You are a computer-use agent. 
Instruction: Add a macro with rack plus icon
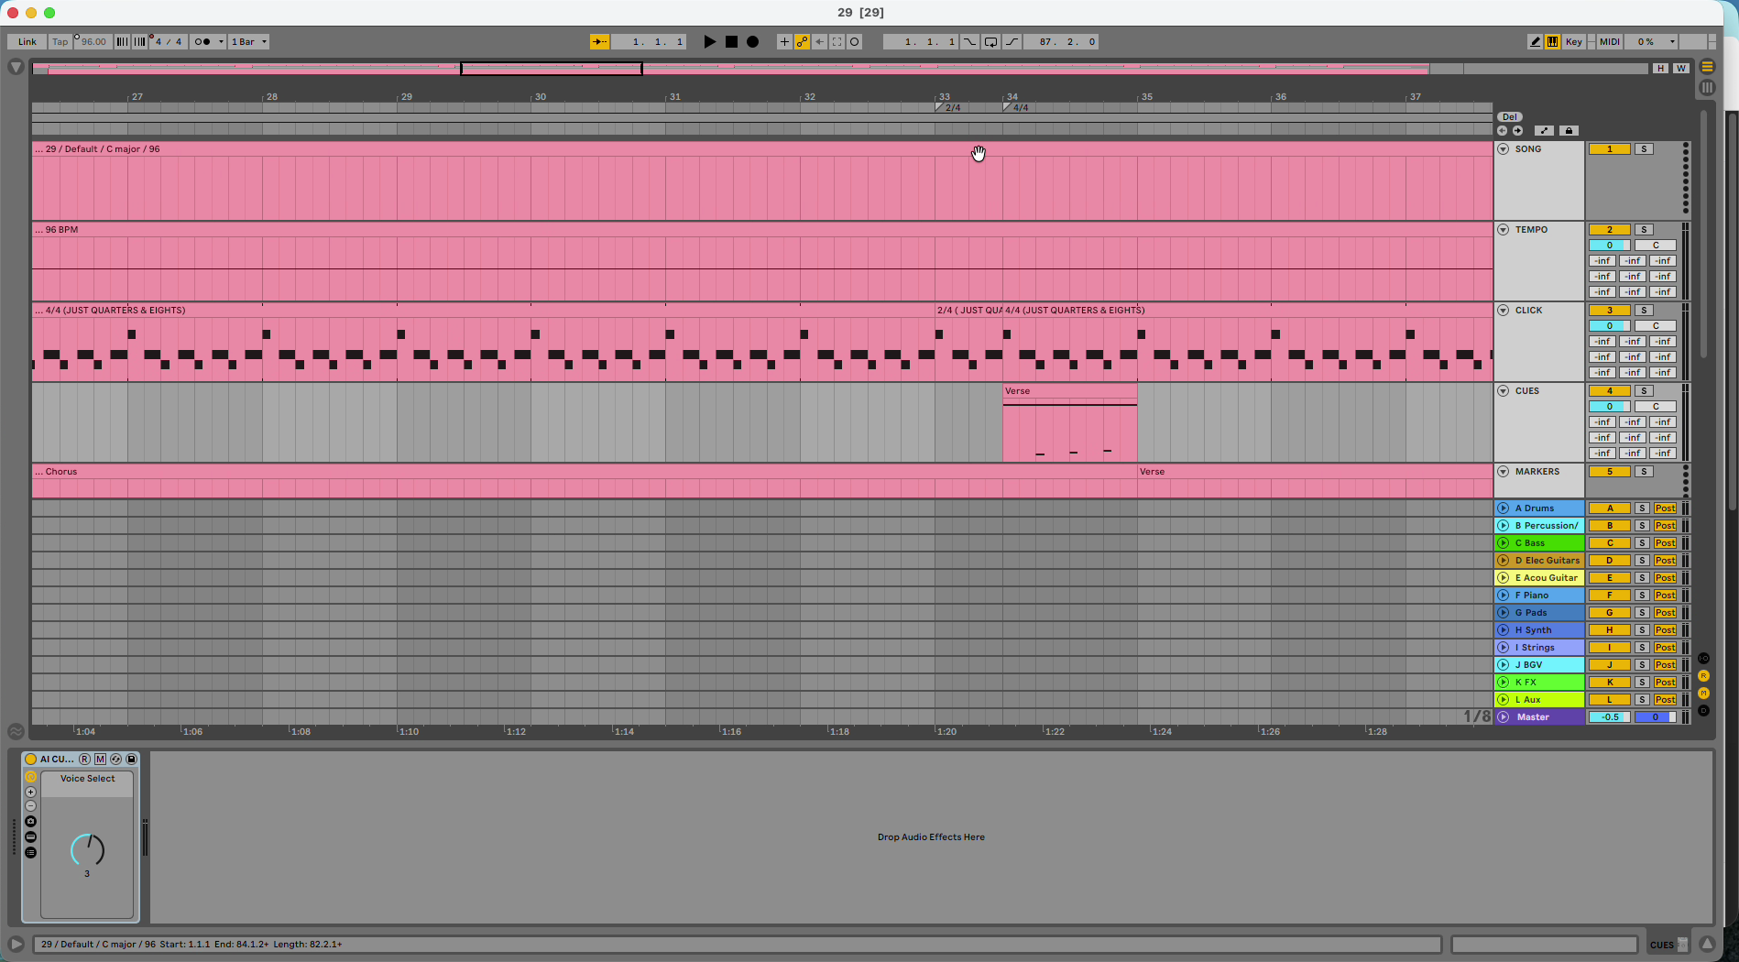[30, 793]
